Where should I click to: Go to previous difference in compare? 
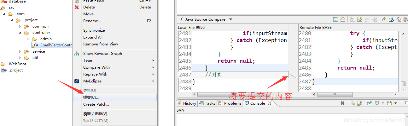391,19
